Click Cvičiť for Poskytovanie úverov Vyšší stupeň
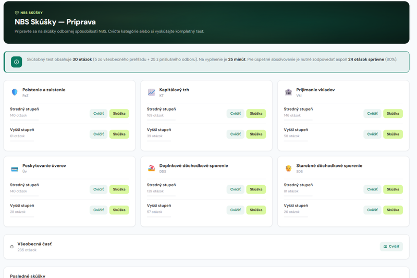The image size is (417, 278). pos(99,210)
